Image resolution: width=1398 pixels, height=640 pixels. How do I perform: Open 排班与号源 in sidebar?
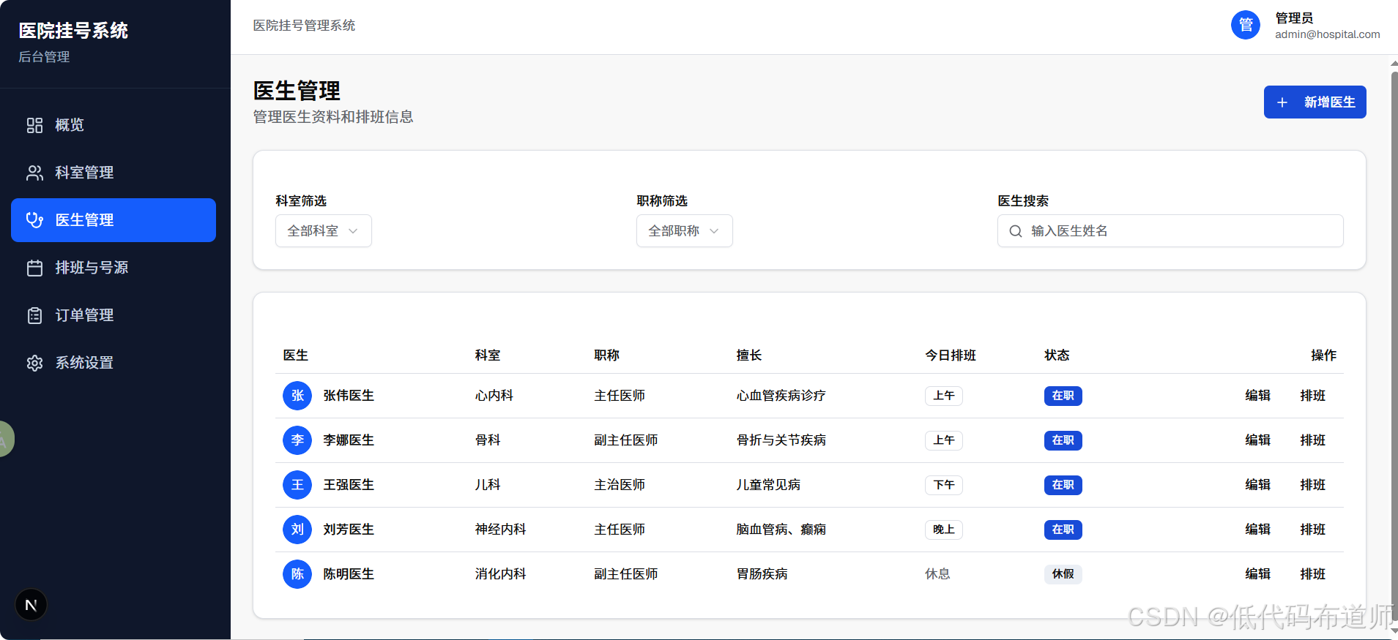coord(114,268)
